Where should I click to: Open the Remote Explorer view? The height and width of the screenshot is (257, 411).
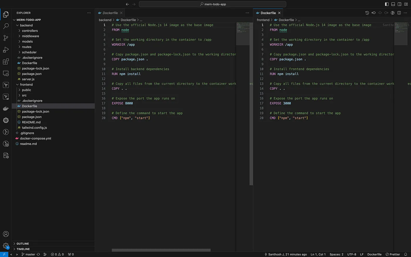click(x=6, y=73)
